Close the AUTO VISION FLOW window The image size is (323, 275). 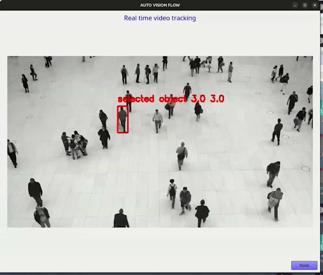tap(315, 5)
